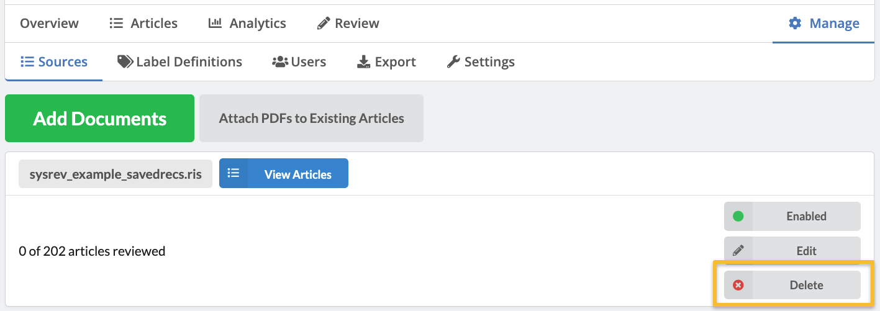Click the red Delete x icon
The image size is (880, 311).
738,286
